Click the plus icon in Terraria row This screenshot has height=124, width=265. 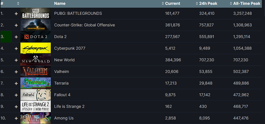pyautogui.click(x=16, y=83)
